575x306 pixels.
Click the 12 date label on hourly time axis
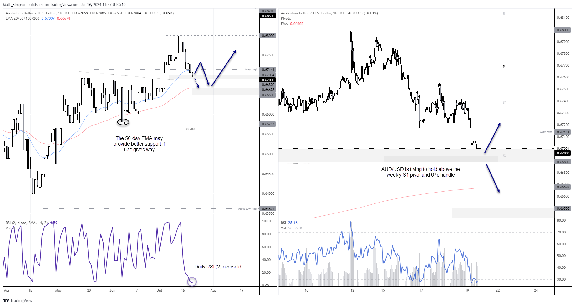tap(352, 291)
